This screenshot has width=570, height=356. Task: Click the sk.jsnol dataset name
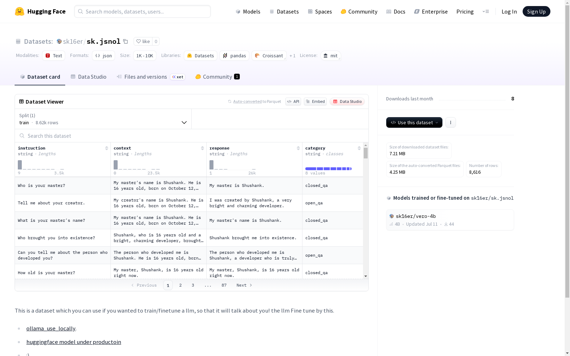pos(104,41)
